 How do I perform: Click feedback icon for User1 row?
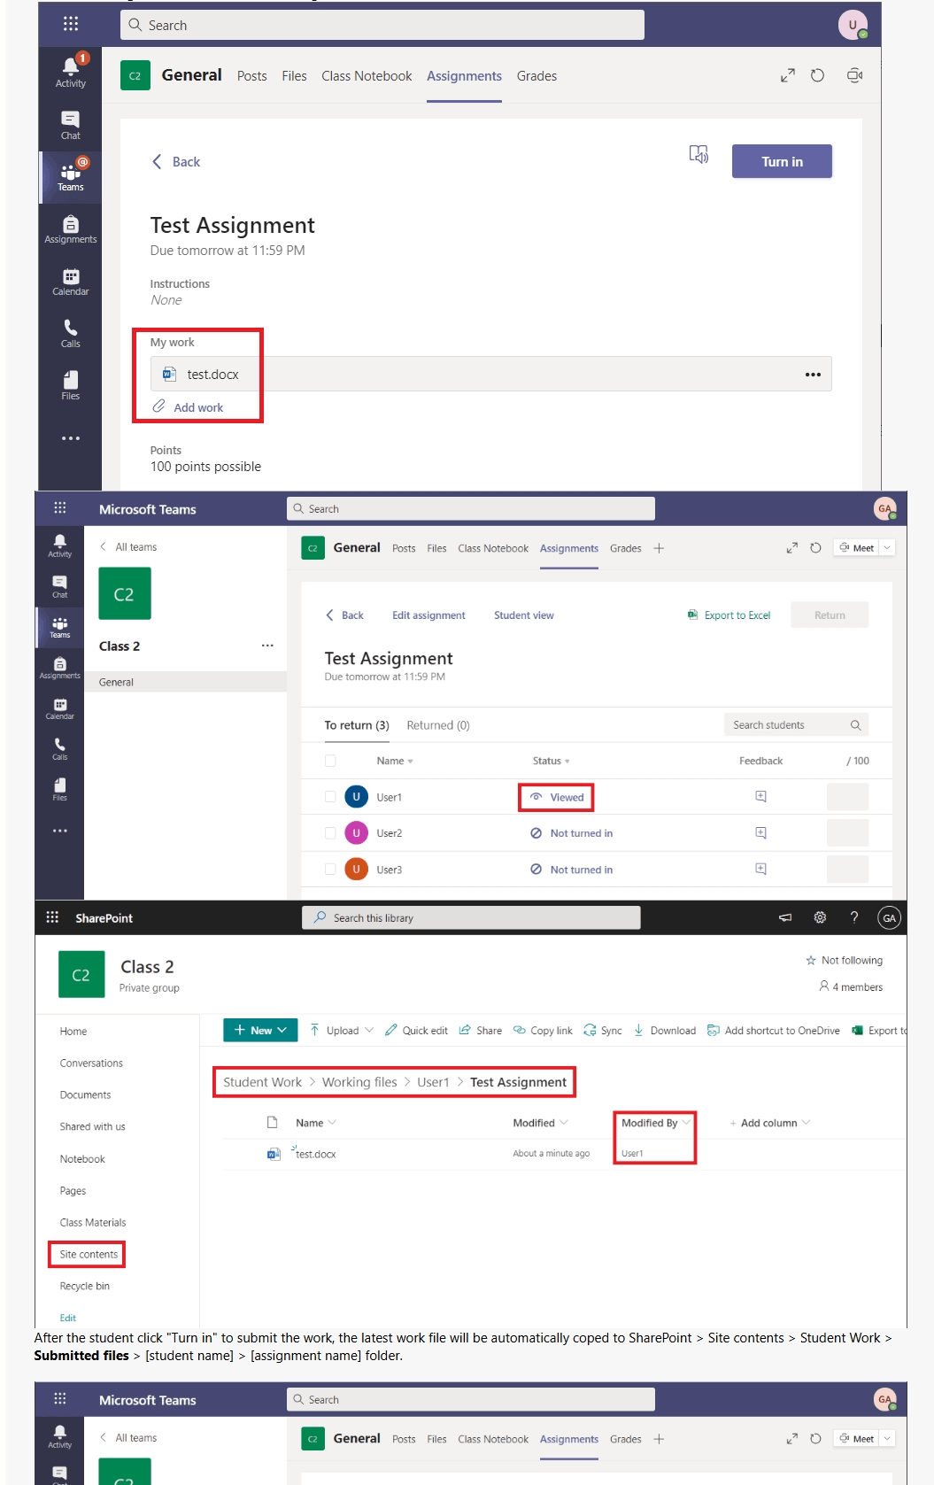tap(760, 796)
